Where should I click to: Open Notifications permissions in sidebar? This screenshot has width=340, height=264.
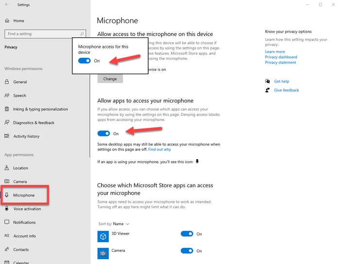pos(24,222)
